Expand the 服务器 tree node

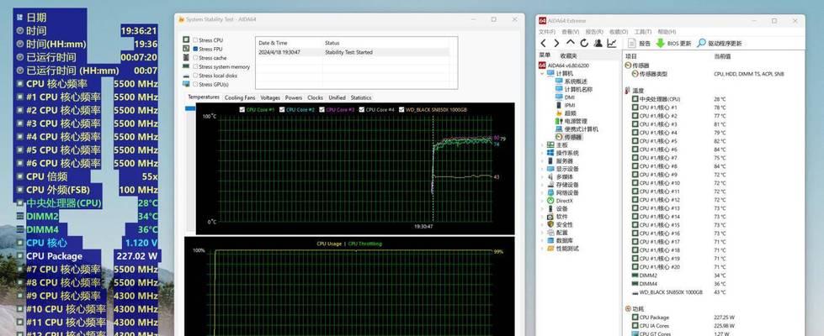point(543,161)
